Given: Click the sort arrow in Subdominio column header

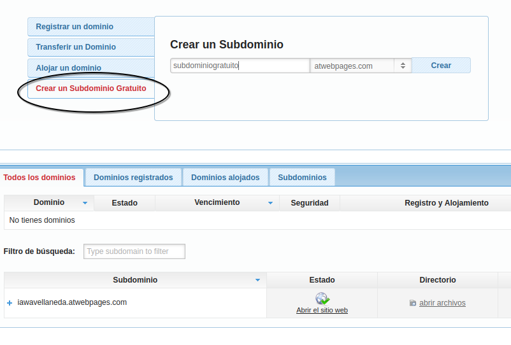Looking at the screenshot, I should click(x=257, y=280).
